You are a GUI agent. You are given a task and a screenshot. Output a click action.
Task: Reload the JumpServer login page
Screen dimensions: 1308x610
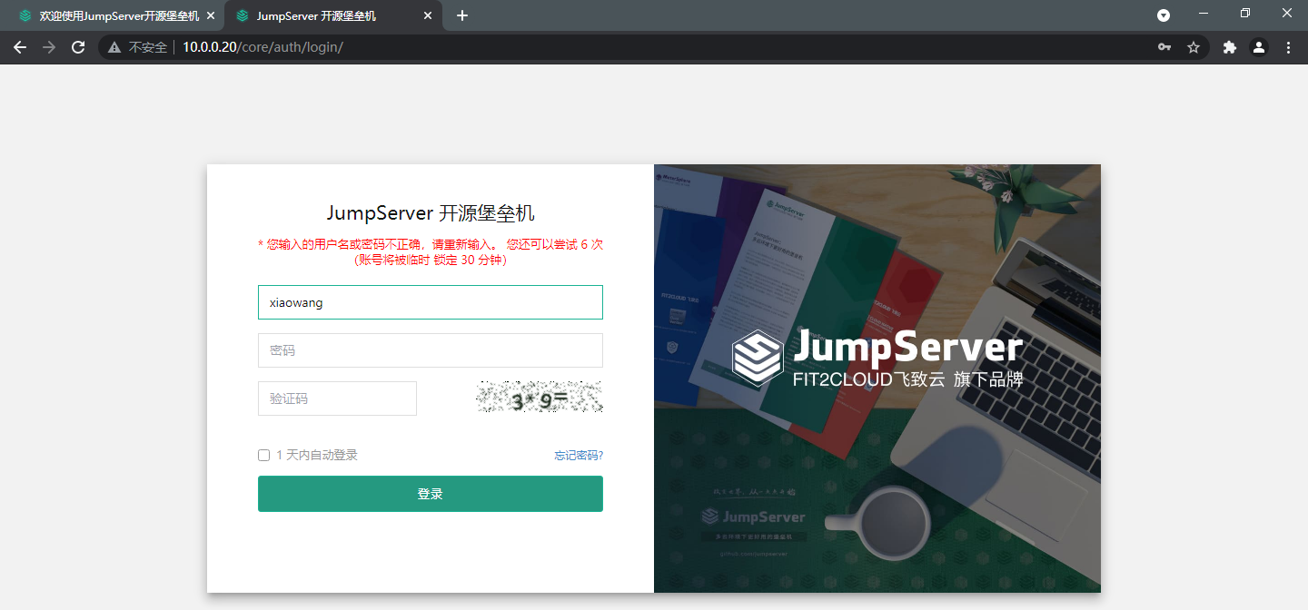pyautogui.click(x=78, y=47)
